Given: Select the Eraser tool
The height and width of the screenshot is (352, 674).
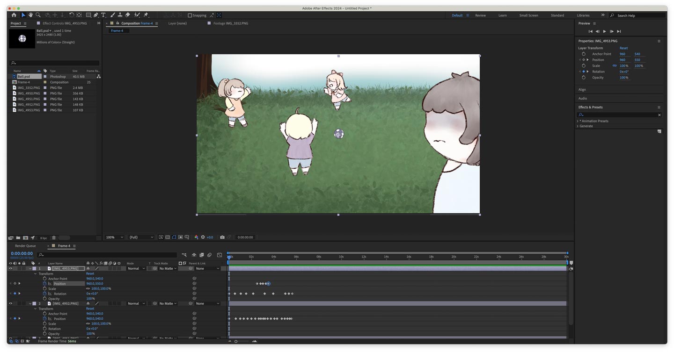Looking at the screenshot, I should 127,15.
